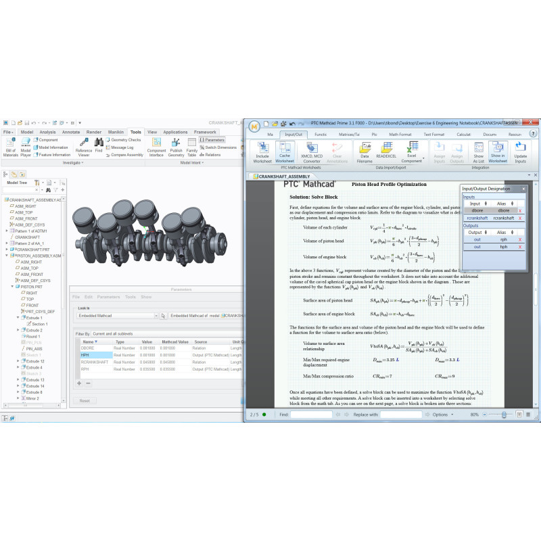Open the Family Table
This screenshot has width=541, height=541.
pos(192,149)
